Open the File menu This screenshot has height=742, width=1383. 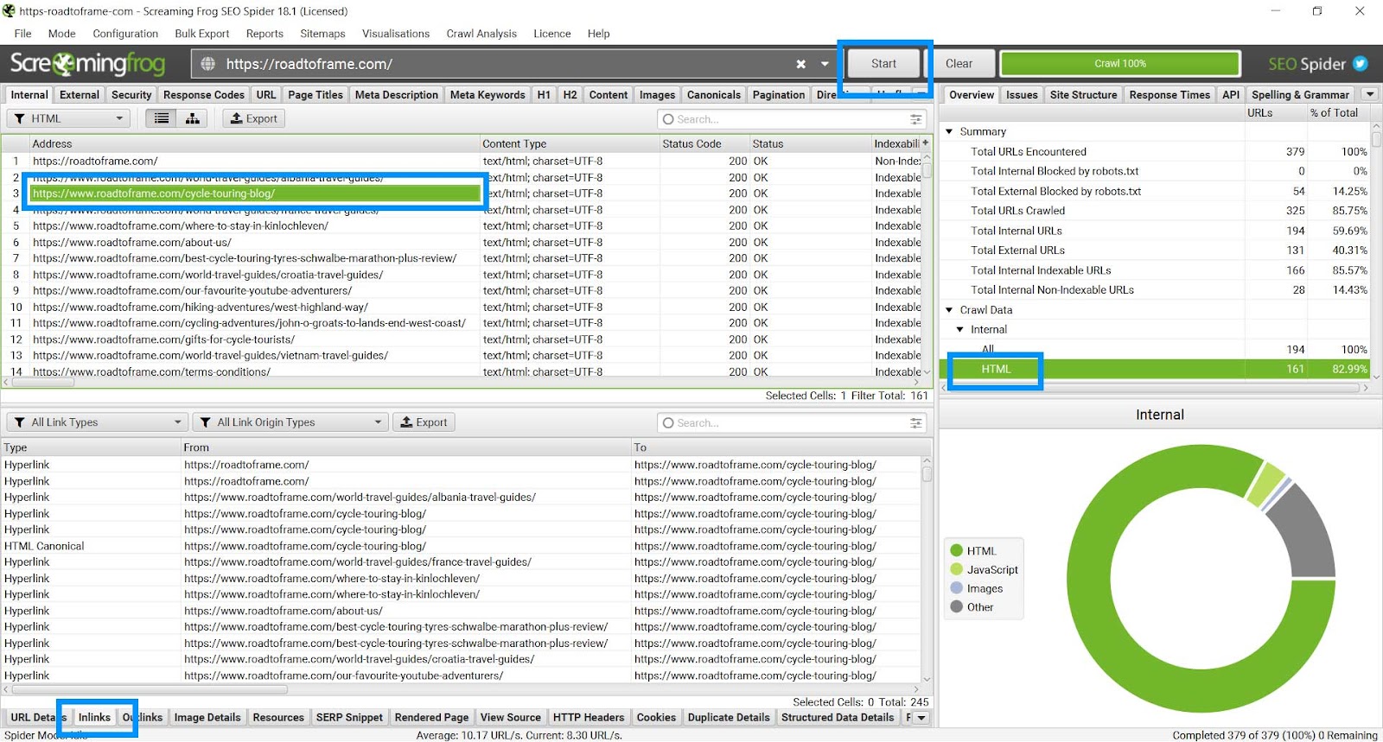tap(23, 34)
